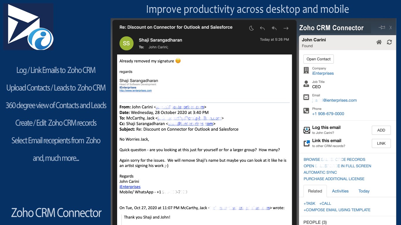Click the refresh icon beside John Carini

coord(389,42)
